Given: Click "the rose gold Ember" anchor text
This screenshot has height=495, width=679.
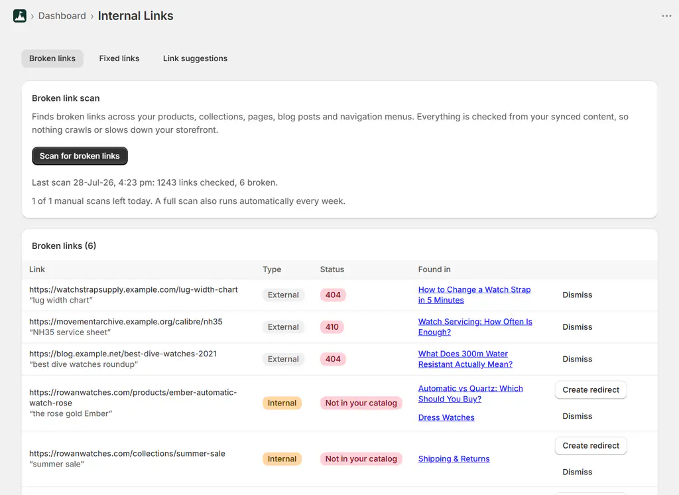Looking at the screenshot, I should pyautogui.click(x=70, y=413).
